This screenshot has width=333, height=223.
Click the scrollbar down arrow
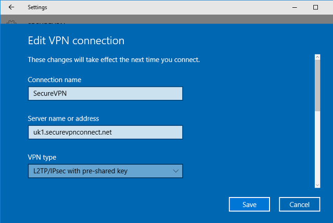coord(316,184)
